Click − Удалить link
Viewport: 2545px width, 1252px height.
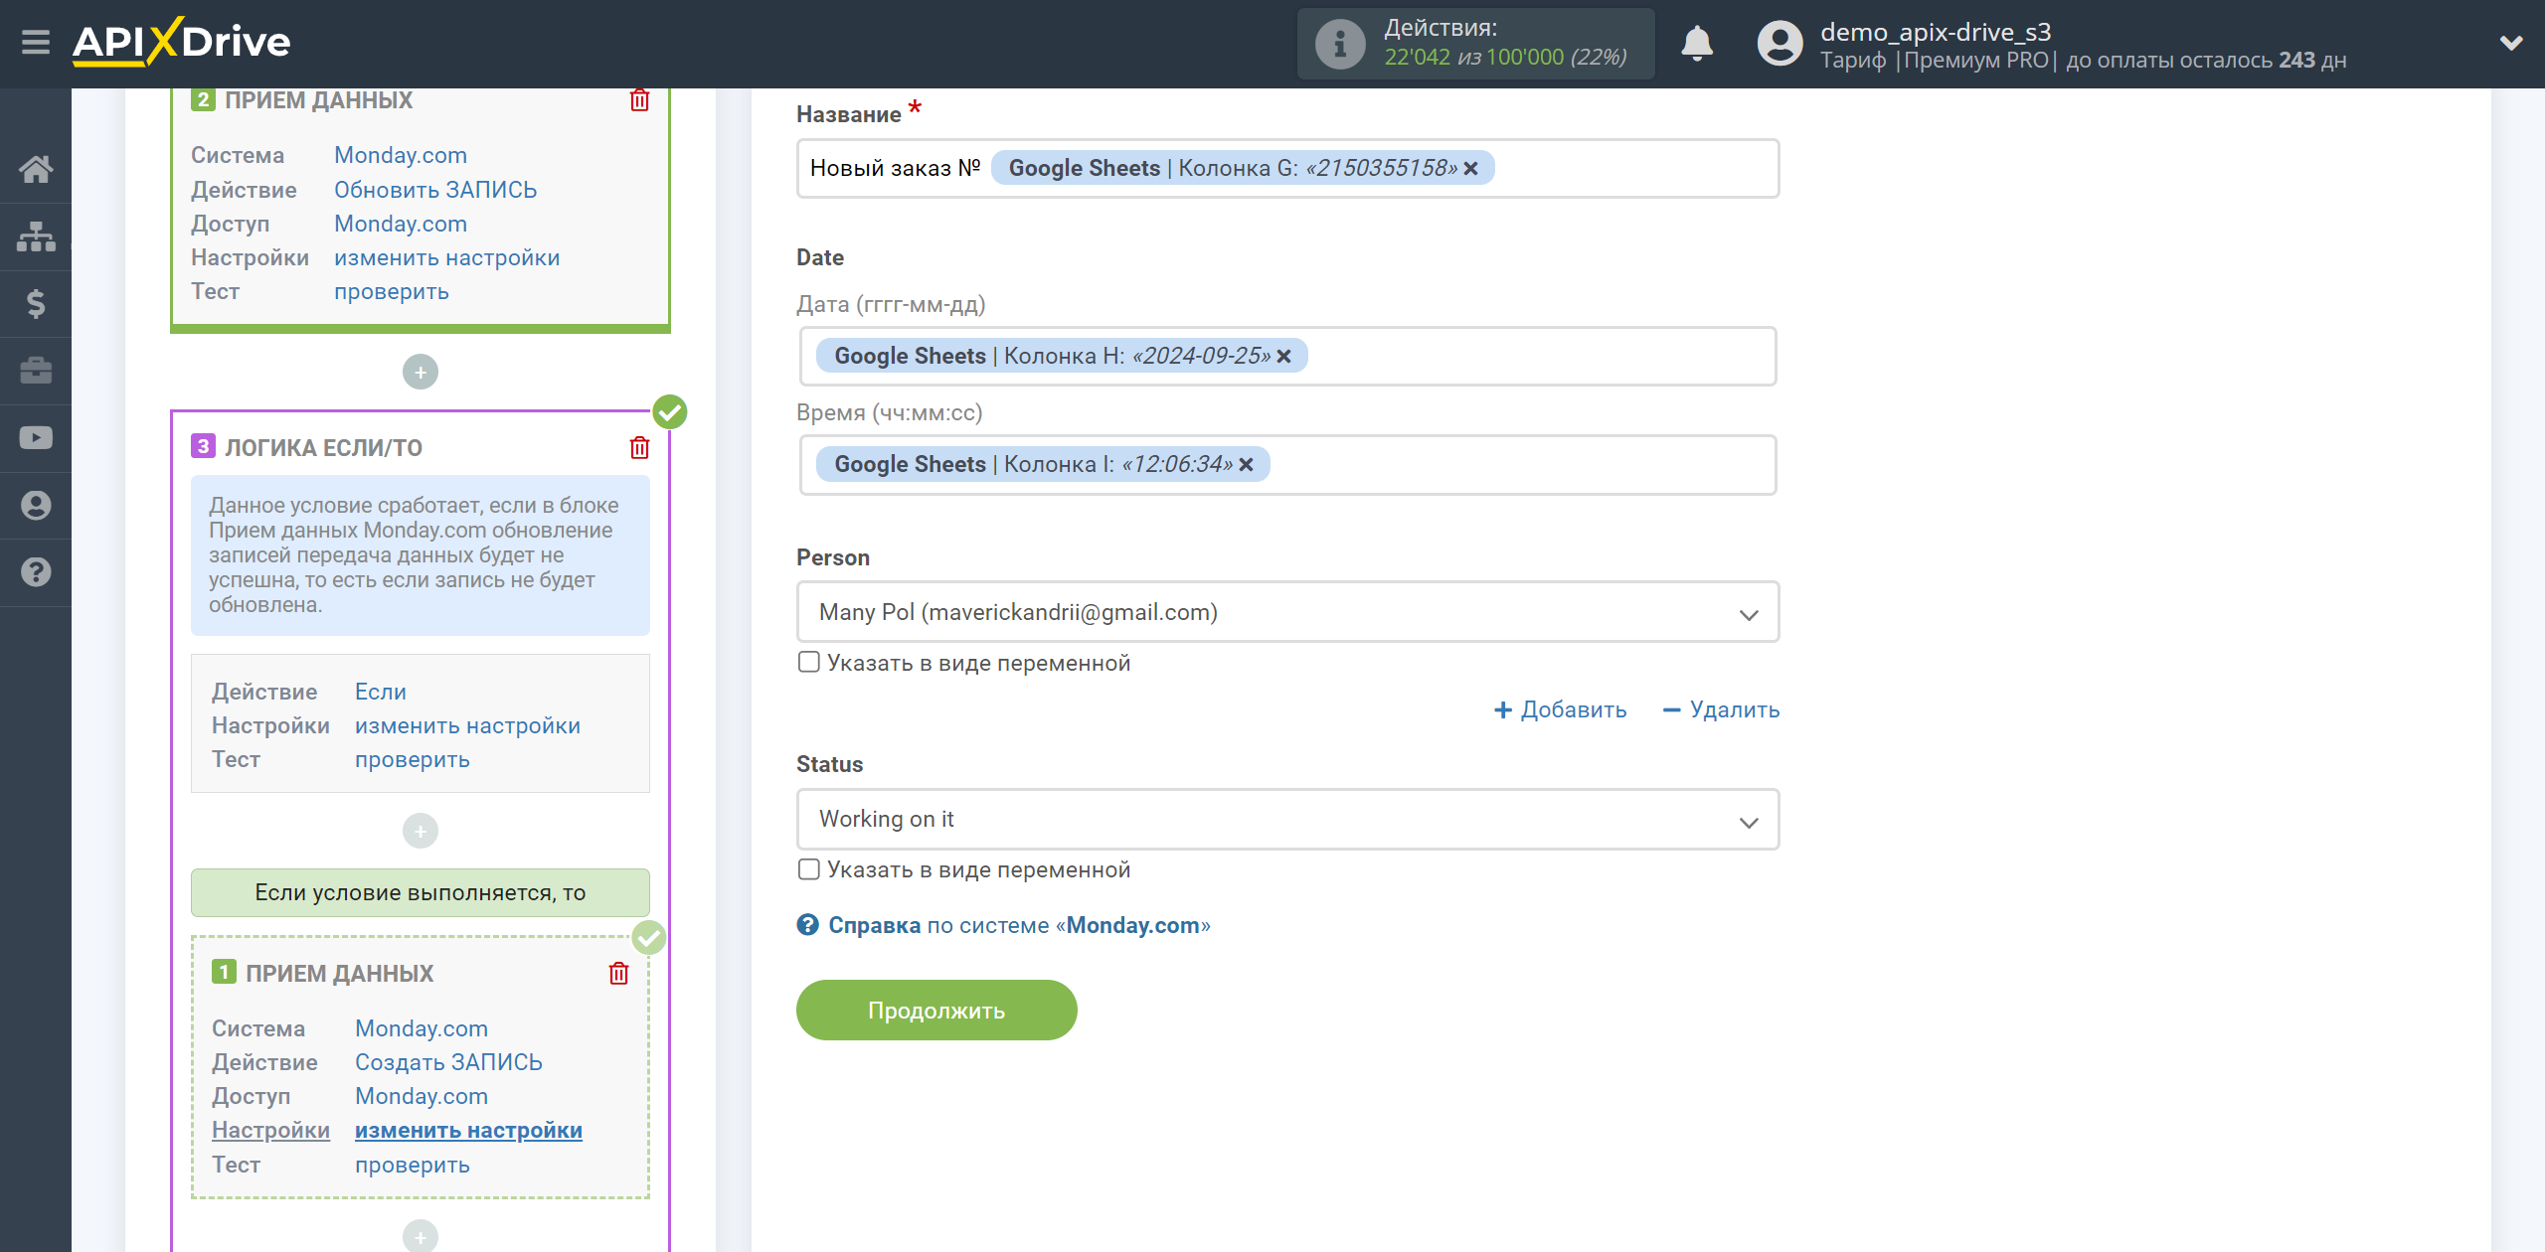click(x=1721, y=709)
